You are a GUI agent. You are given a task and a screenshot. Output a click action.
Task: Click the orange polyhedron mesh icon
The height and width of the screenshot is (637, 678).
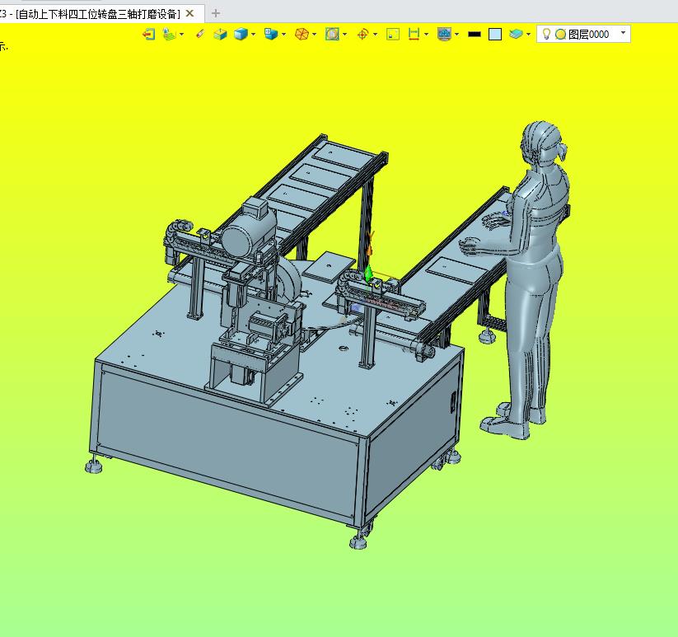[302, 34]
